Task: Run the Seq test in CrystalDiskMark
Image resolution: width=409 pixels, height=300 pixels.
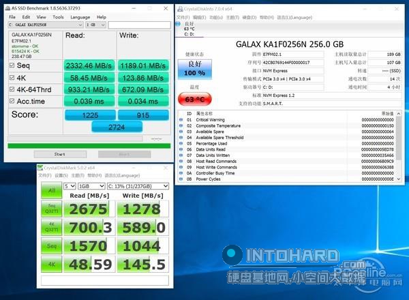Action: pos(52,245)
